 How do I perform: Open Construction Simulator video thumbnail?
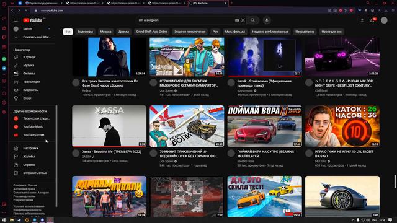pos(187,57)
